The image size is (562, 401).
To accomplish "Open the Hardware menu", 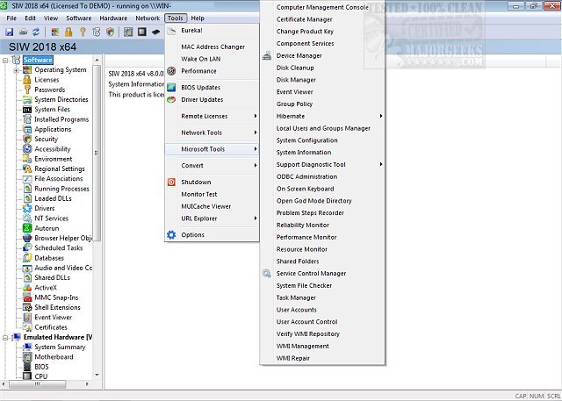I will (113, 18).
